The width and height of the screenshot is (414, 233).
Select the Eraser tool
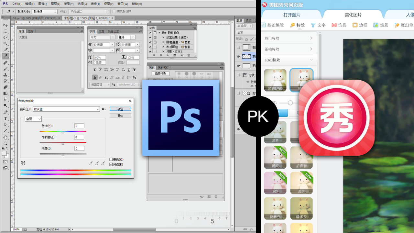[5, 87]
